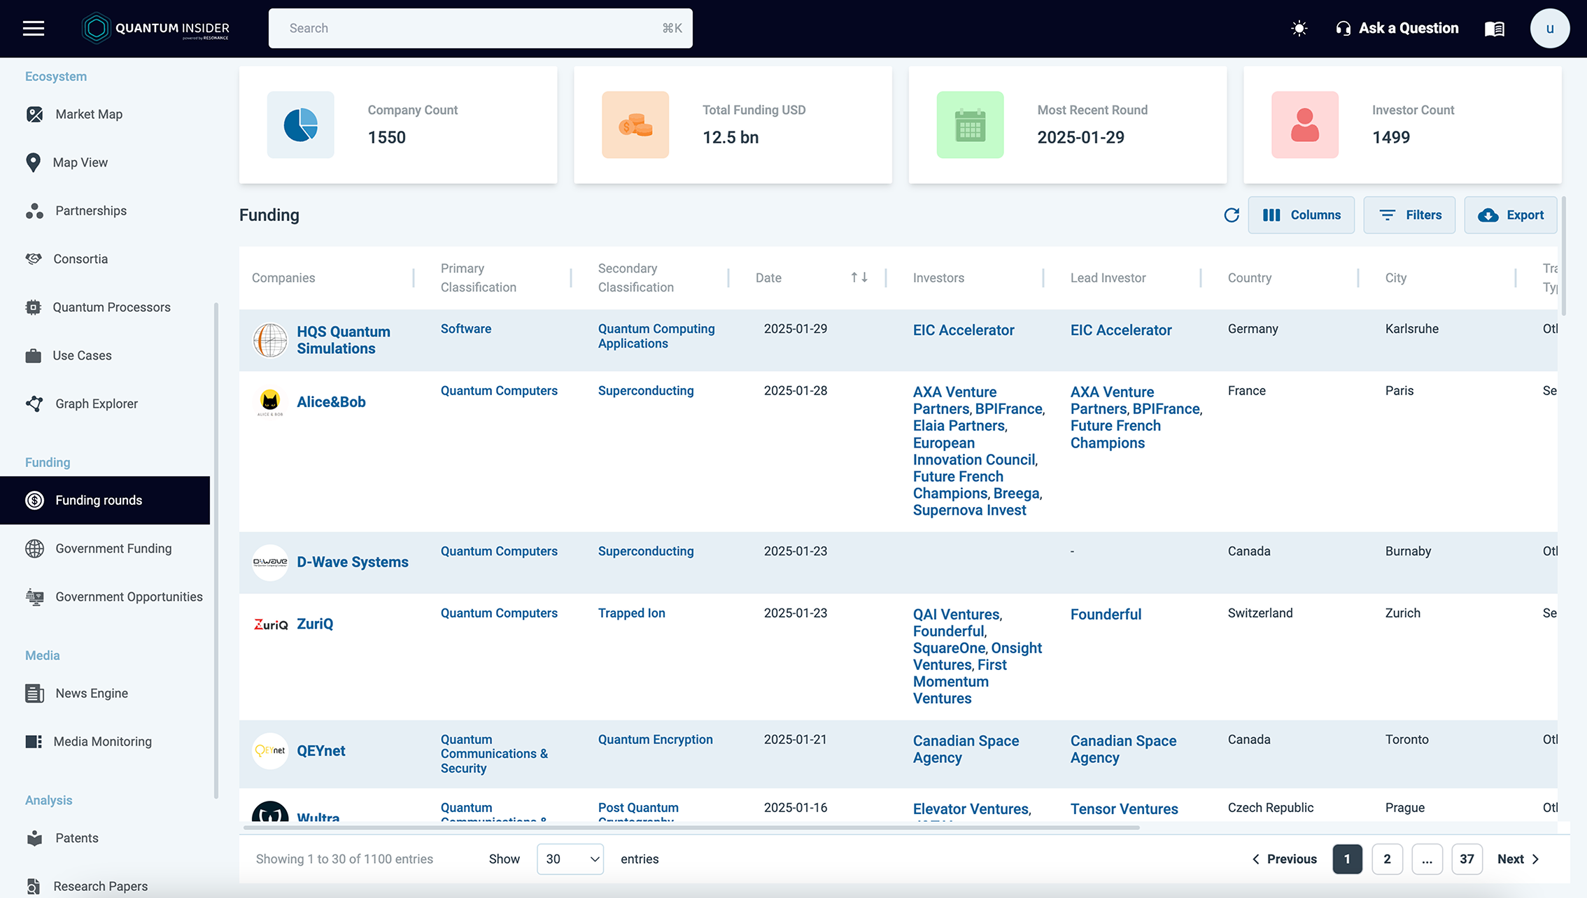Select Funding rounds menu item
The width and height of the screenshot is (1587, 898).
coord(105,500)
